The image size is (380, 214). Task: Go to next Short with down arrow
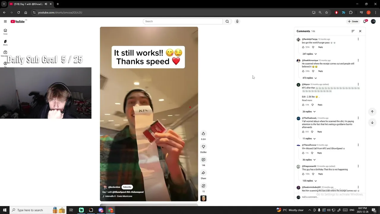point(372,122)
